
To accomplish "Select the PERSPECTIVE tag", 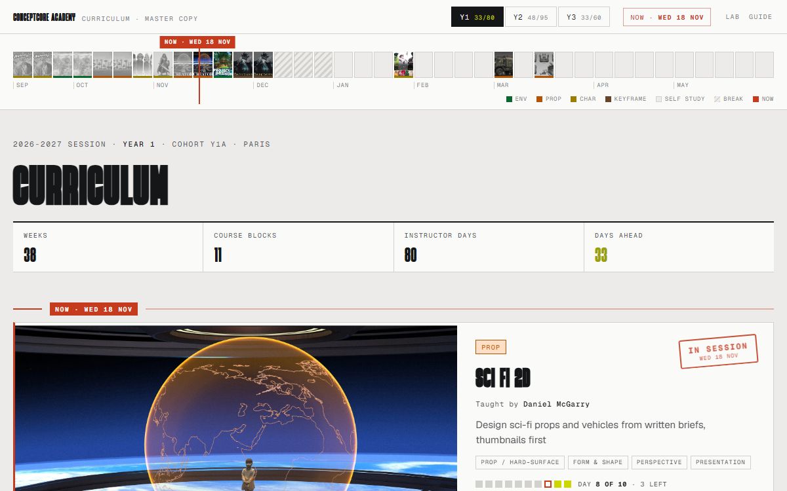I will coord(659,462).
